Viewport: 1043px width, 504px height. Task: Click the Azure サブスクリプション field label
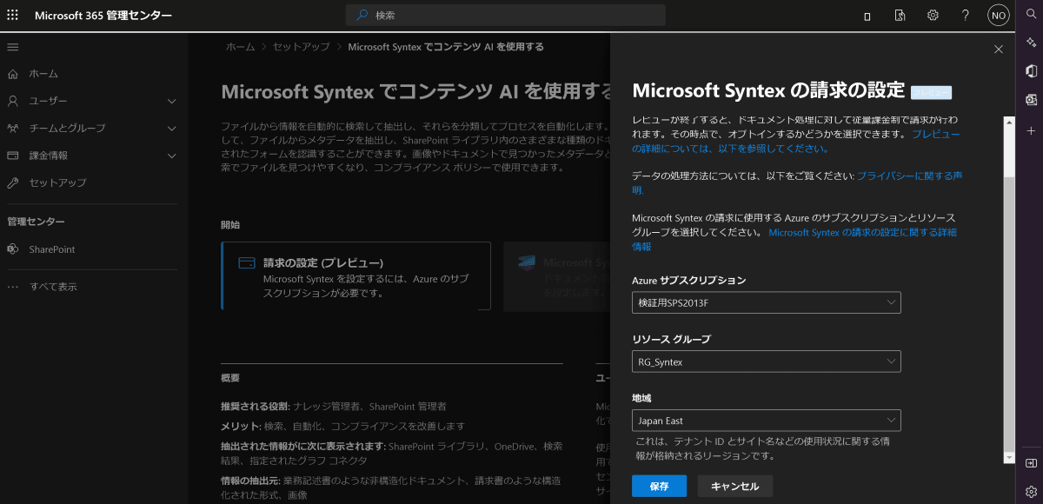689,281
